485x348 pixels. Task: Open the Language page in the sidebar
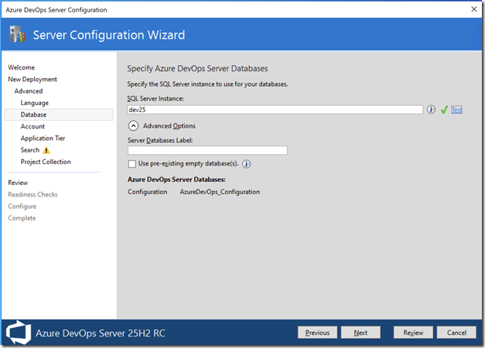point(35,103)
